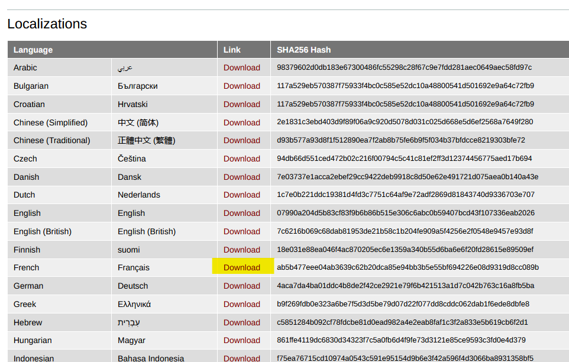Download the English localization
This screenshot has height=362, width=569.
pyautogui.click(x=241, y=213)
